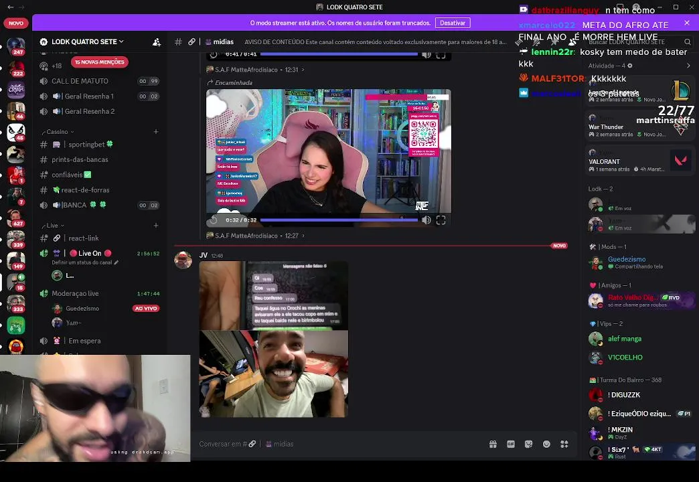The width and height of the screenshot is (699, 482).
Task: Open the react-link channel
Action: 99,238
